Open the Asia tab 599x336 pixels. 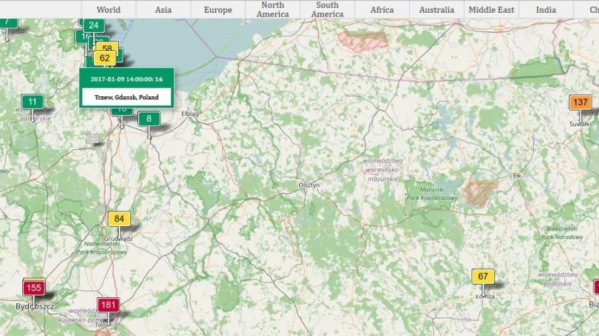click(163, 9)
